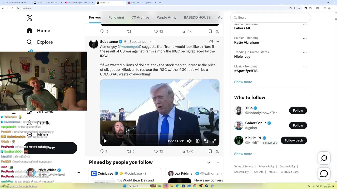Click Grok icon on Substance's post
The width and height of the screenshot is (337, 189).
point(211,41)
